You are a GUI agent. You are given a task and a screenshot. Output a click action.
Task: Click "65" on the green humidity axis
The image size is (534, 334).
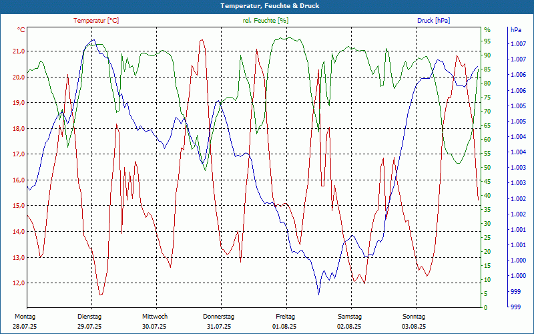point(487,126)
